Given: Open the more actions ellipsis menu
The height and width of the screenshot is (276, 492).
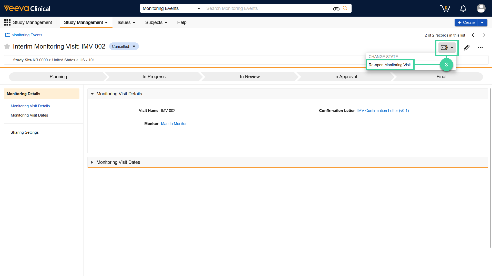Looking at the screenshot, I should click(x=480, y=48).
